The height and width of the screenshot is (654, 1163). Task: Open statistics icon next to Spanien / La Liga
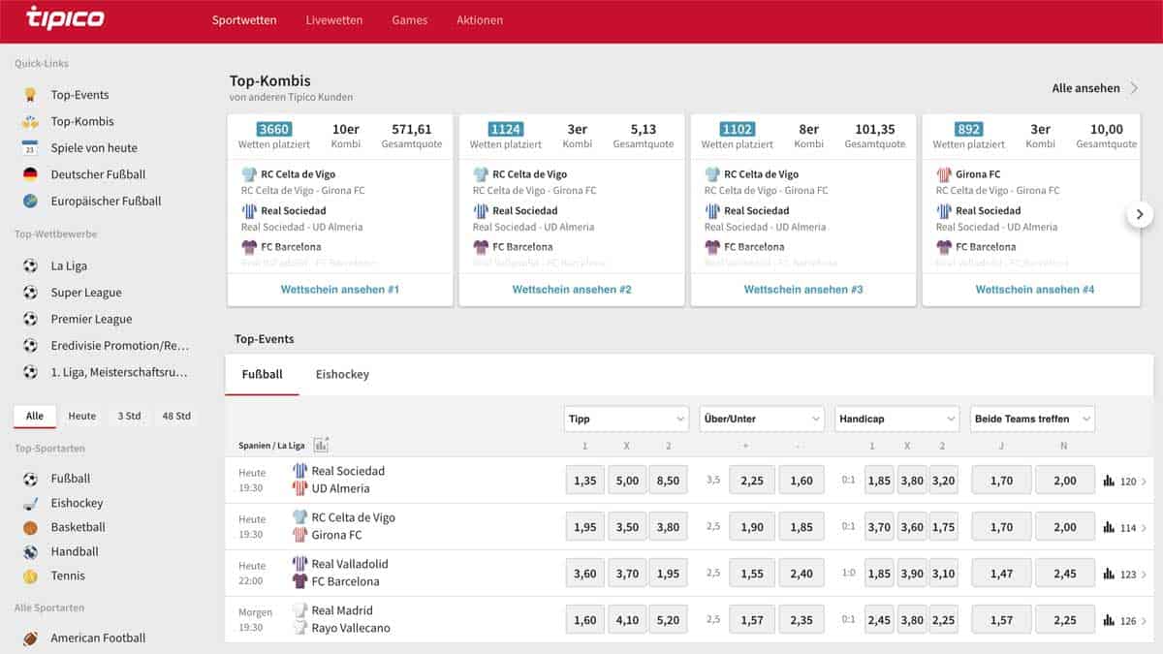pos(321,445)
